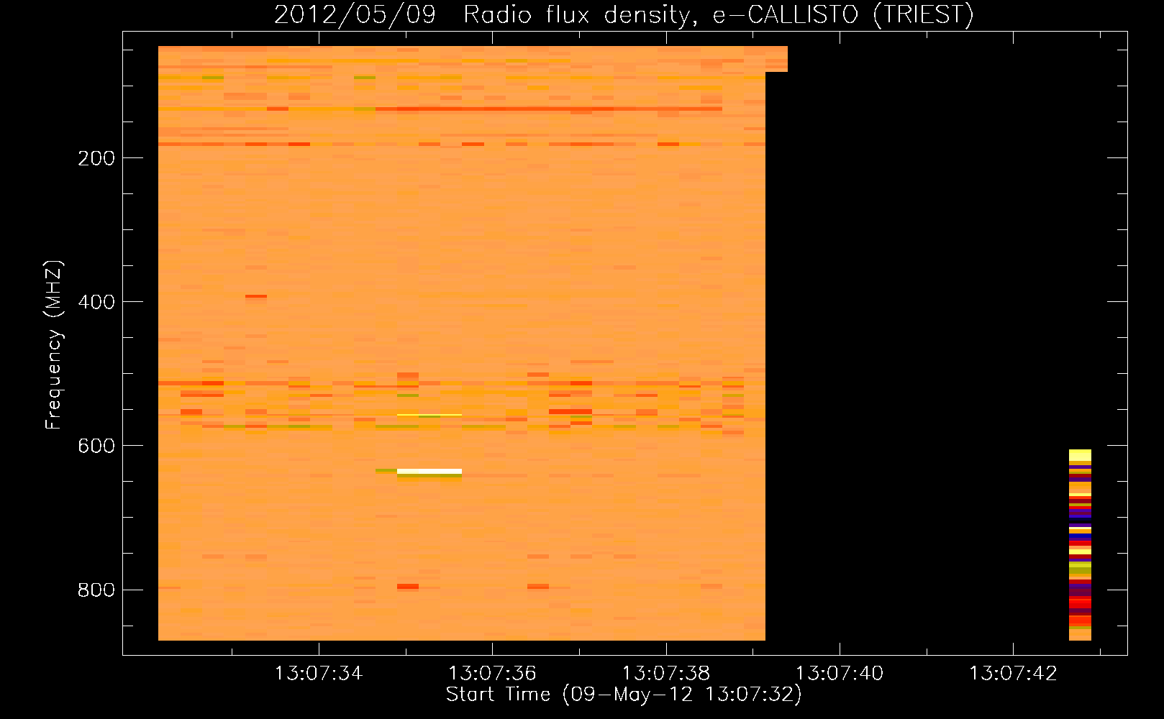Click the 200 frequency tick label
1164x719 pixels.
(96, 158)
